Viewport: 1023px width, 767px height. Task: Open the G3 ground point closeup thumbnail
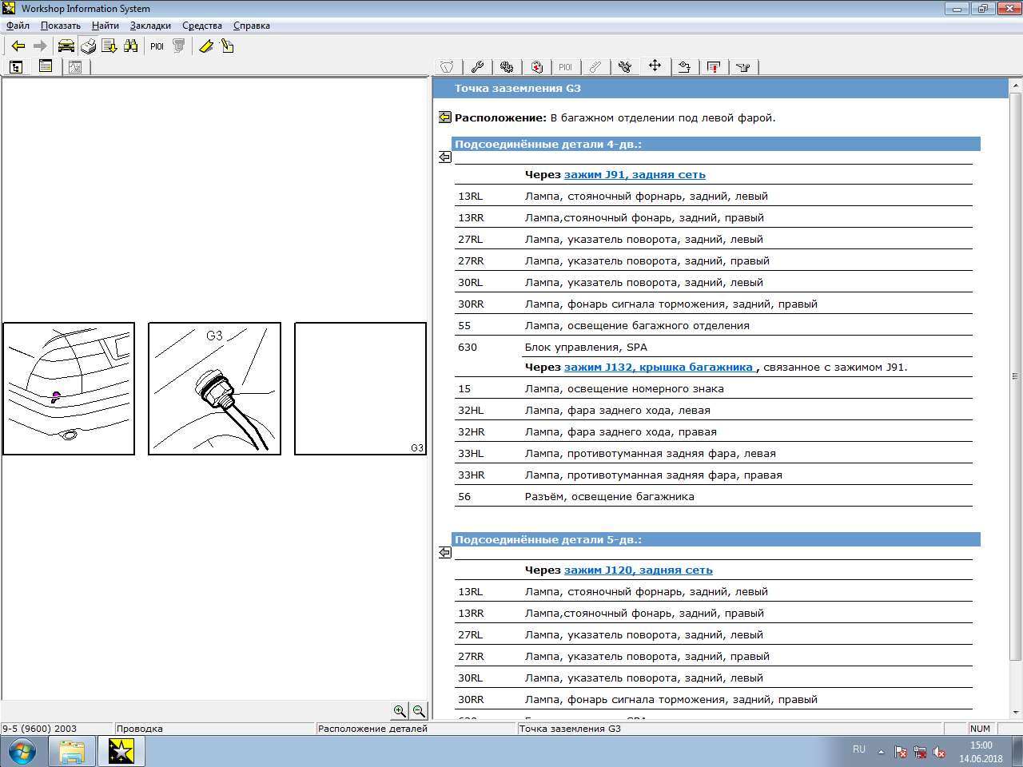pyautogui.click(x=214, y=388)
